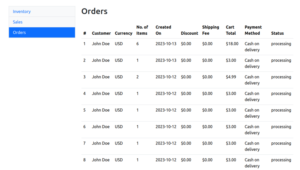Screen dimensions: 300x170
Task: Click the Customer column header
Action: pyautogui.click(x=101, y=33)
